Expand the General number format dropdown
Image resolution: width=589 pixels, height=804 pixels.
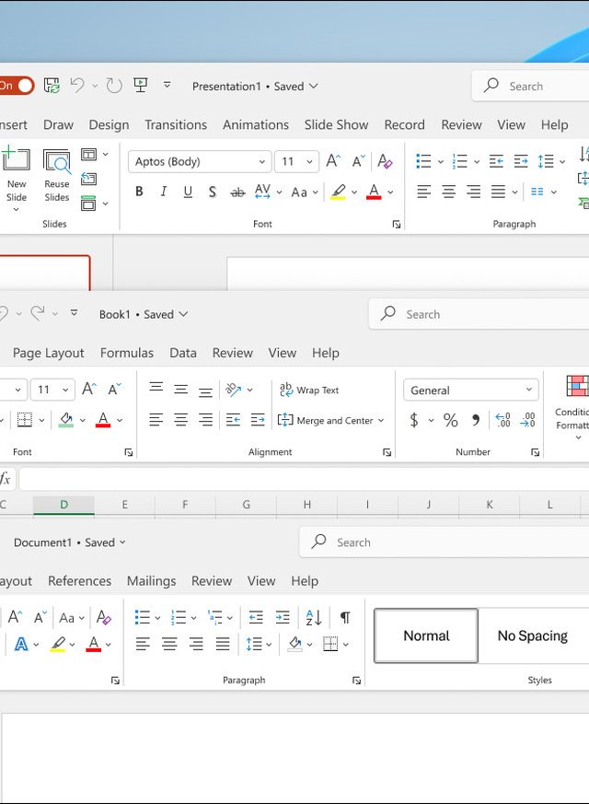point(529,390)
